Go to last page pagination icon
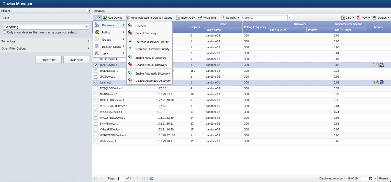Image resolution: width=391 pixels, height=182 pixels. (x=143, y=178)
